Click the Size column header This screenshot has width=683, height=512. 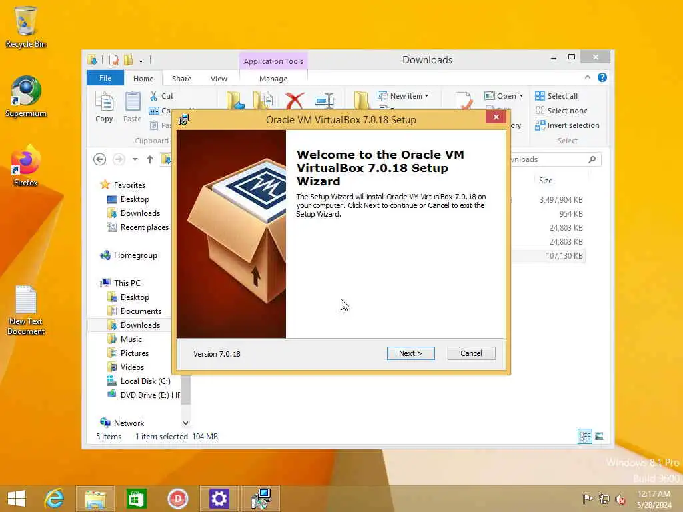tap(546, 181)
